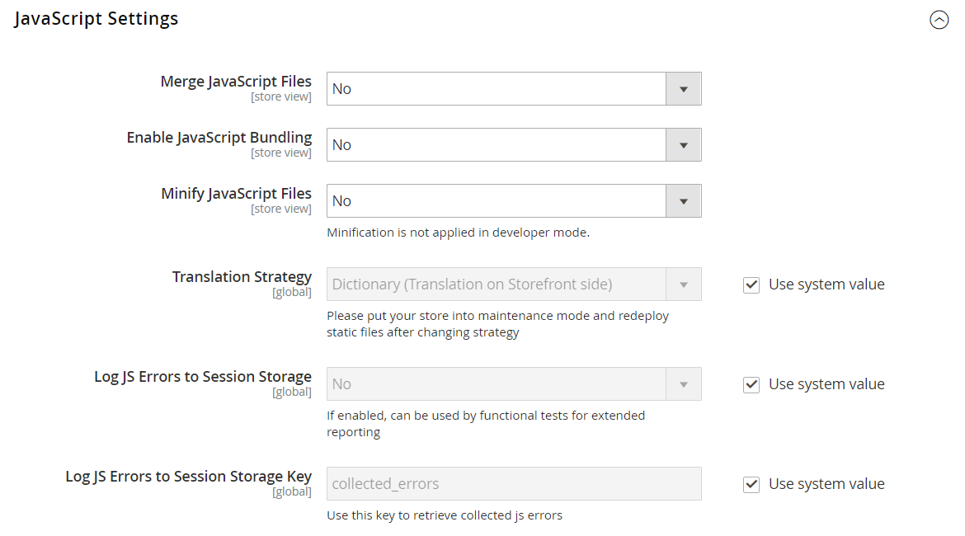Image resolution: width=965 pixels, height=536 pixels.
Task: Click the Enable JavaScript Bundling label
Action: click(219, 138)
